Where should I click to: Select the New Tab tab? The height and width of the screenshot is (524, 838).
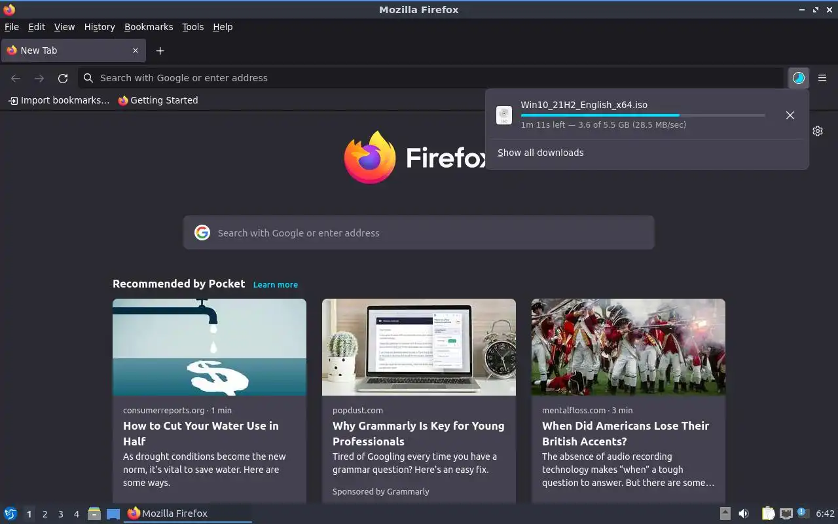tap(73, 50)
